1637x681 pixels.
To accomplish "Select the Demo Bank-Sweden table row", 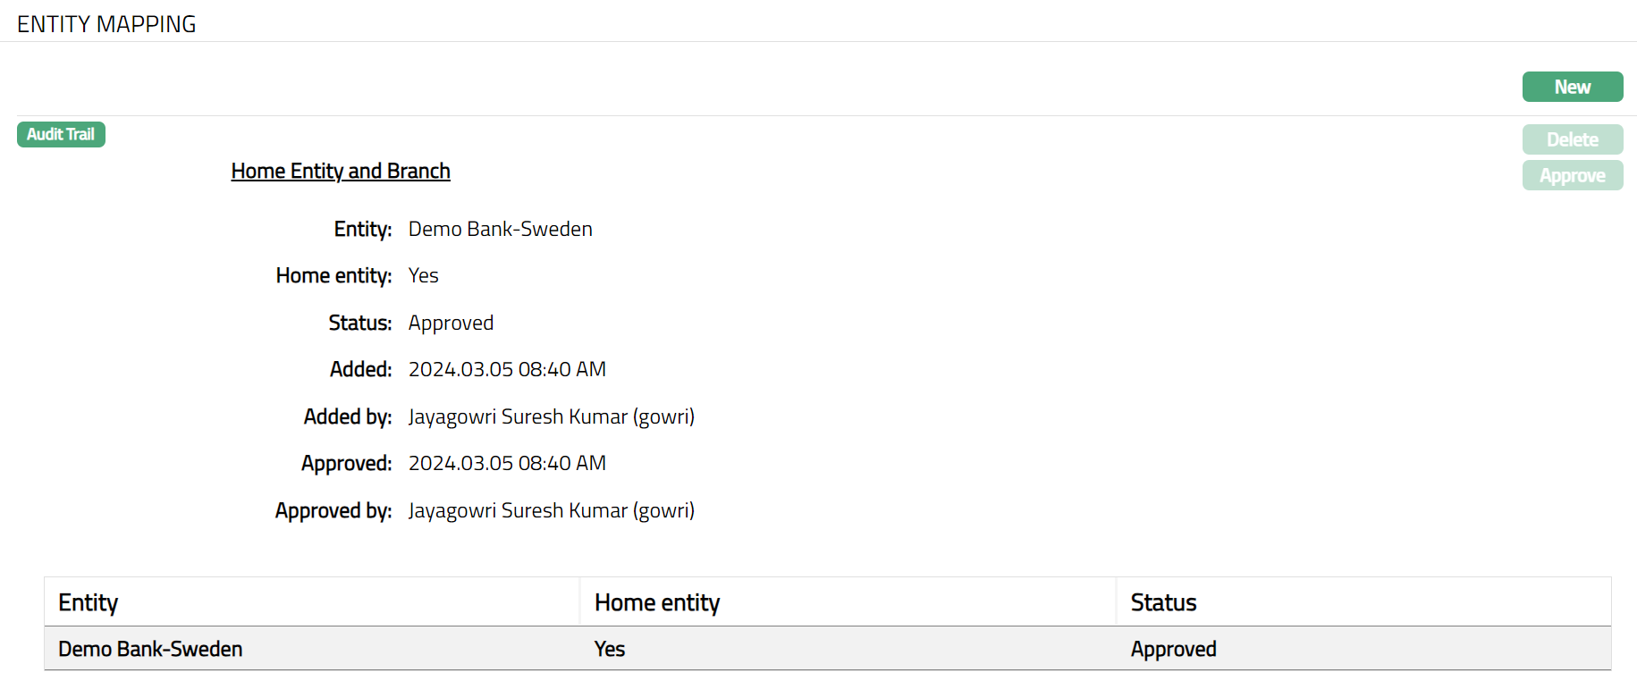I will (x=150, y=649).
